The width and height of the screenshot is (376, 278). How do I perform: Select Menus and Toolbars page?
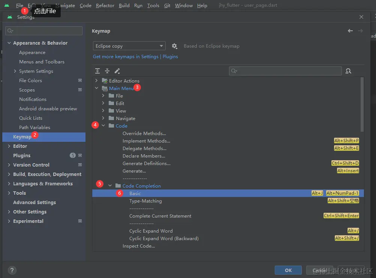coord(42,62)
